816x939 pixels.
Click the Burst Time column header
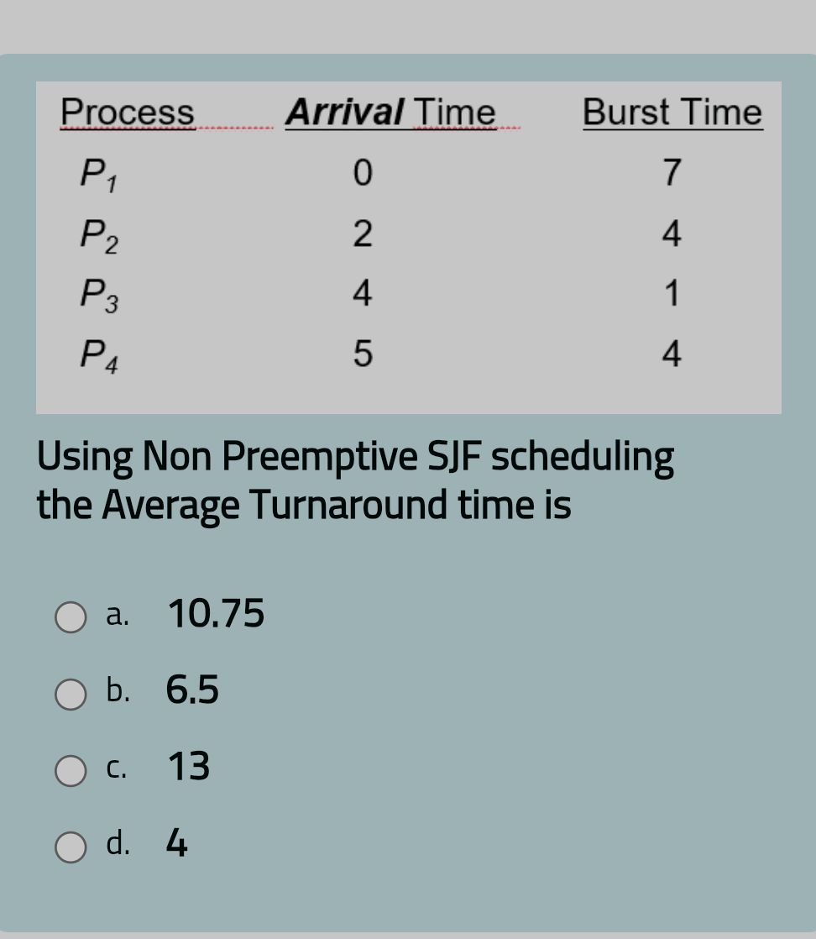click(672, 112)
